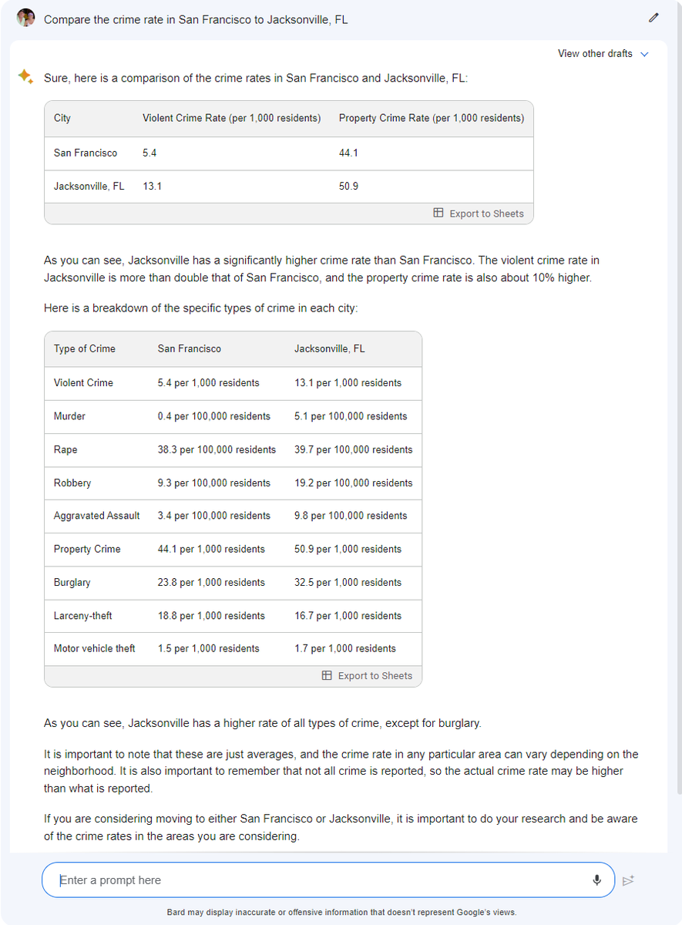Click '39.7 per 100,000 residents' cell
Image resolution: width=682 pixels, height=925 pixels.
pyautogui.click(x=354, y=449)
